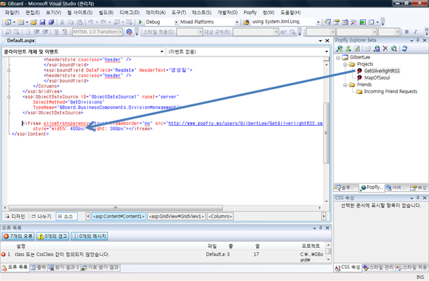This screenshot has height=281, width=429.
Task: Click the code editor horizontal scrollbar
Action: (116, 208)
